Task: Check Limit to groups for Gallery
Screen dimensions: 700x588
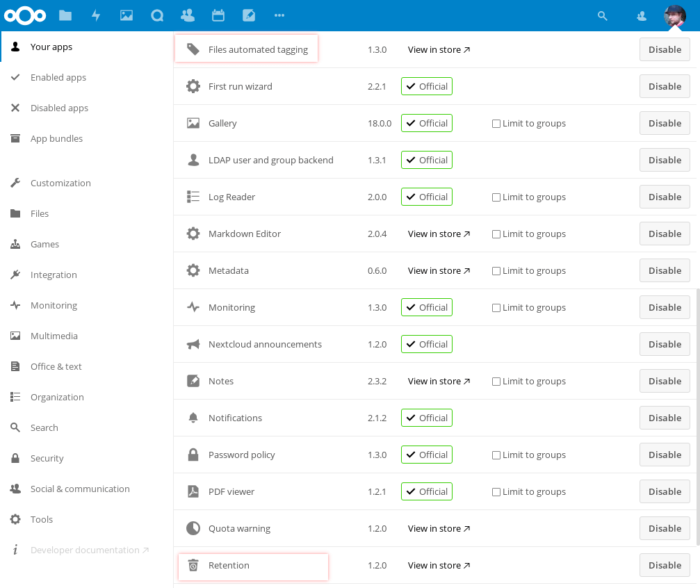Action: coord(496,123)
